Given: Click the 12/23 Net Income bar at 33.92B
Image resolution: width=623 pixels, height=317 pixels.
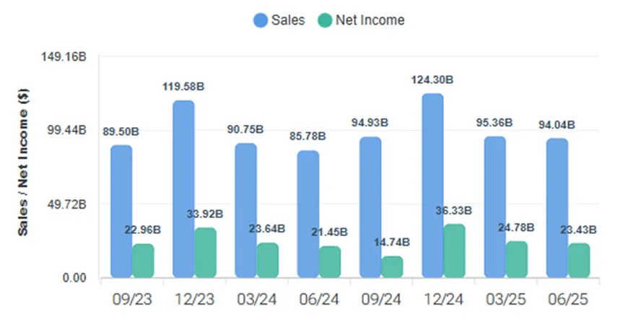Looking at the screenshot, I should tap(206, 253).
